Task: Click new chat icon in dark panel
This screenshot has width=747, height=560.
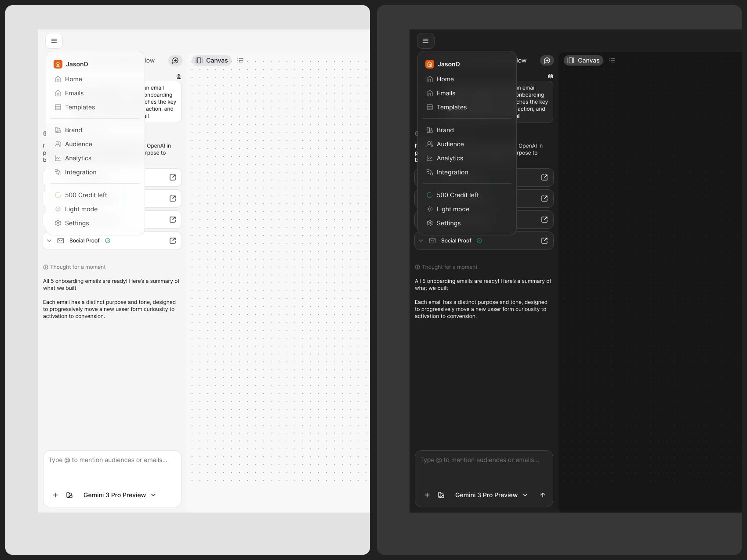Action: click(x=547, y=61)
